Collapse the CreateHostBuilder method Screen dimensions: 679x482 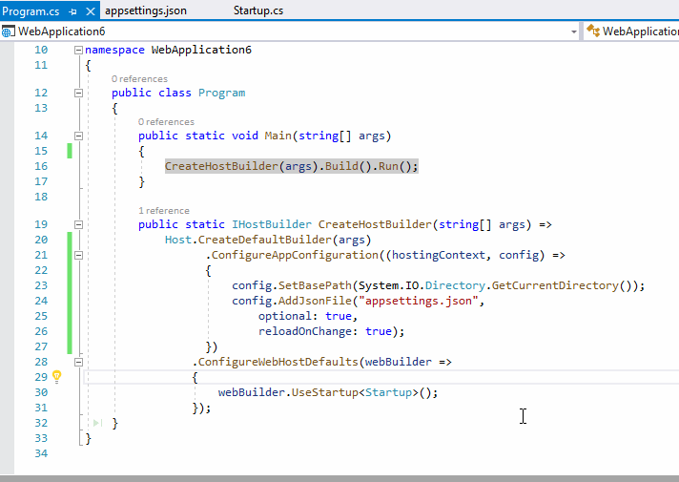[x=78, y=224]
